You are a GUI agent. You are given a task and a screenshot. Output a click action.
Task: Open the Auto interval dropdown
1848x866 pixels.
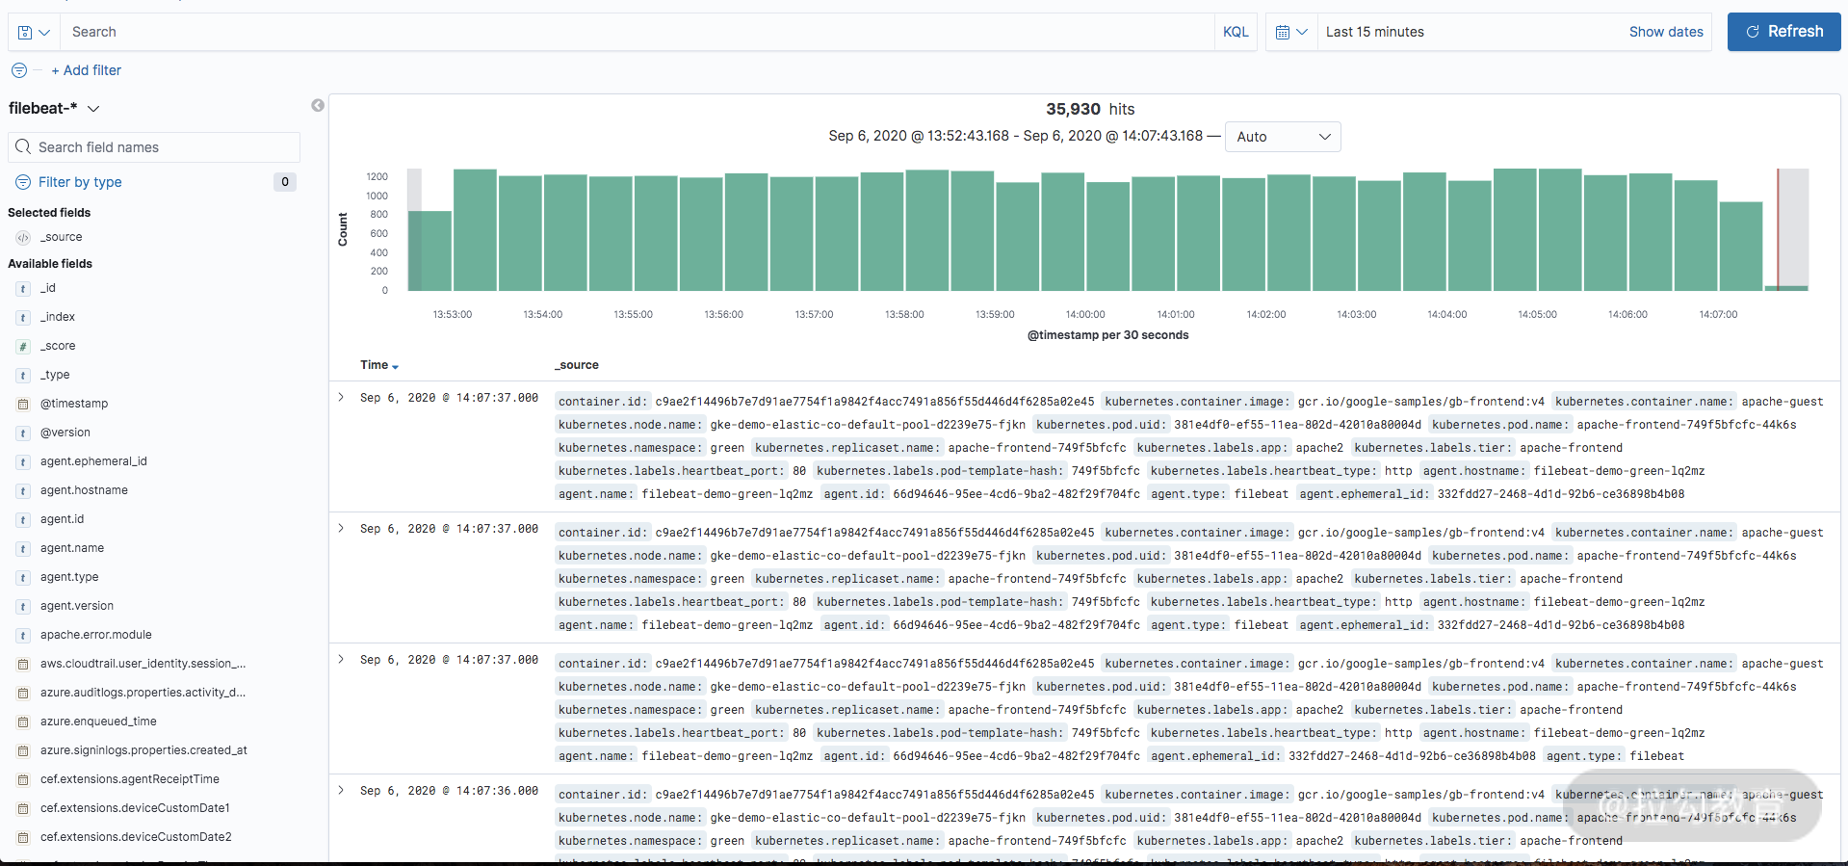click(1283, 137)
